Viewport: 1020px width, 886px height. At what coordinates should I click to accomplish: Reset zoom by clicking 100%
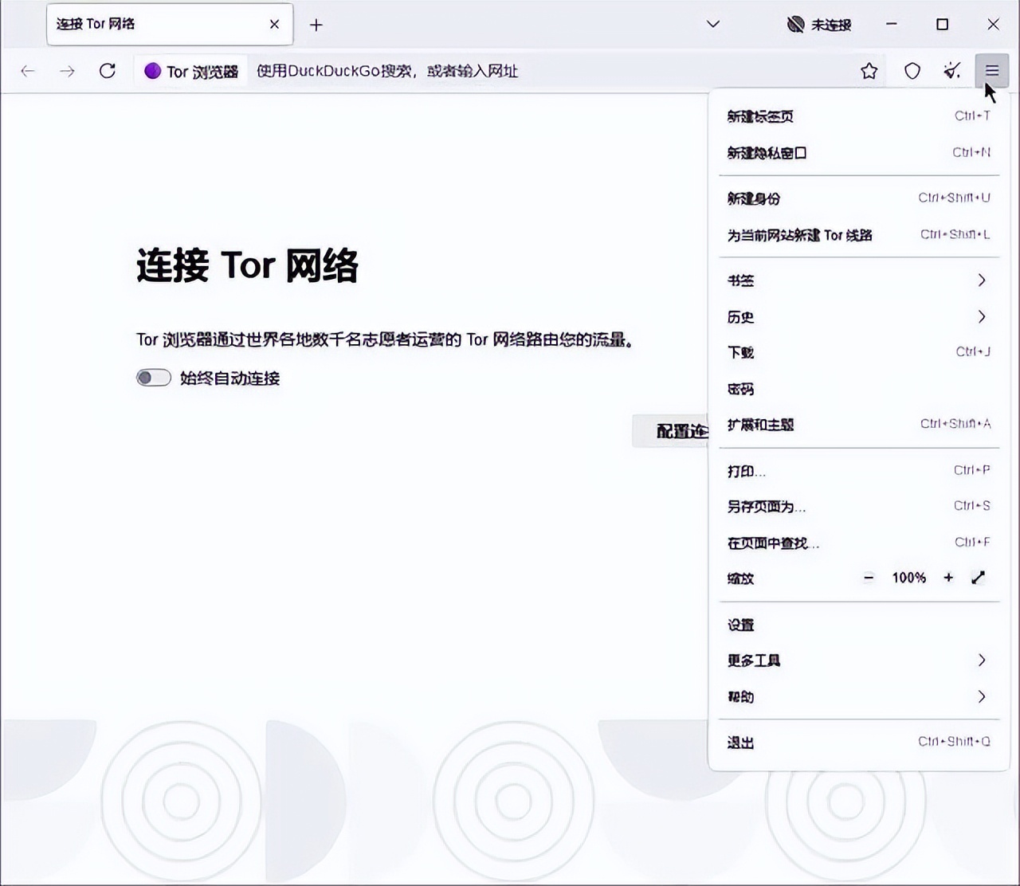tap(909, 578)
